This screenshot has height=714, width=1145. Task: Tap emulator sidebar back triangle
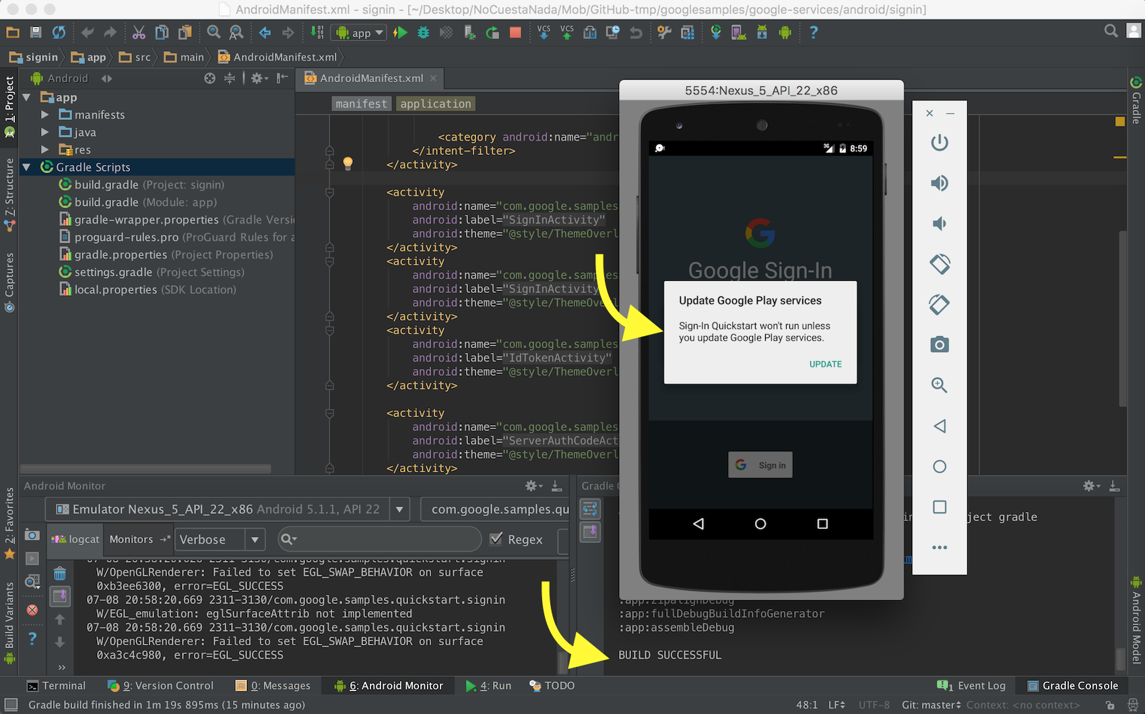[x=940, y=426]
